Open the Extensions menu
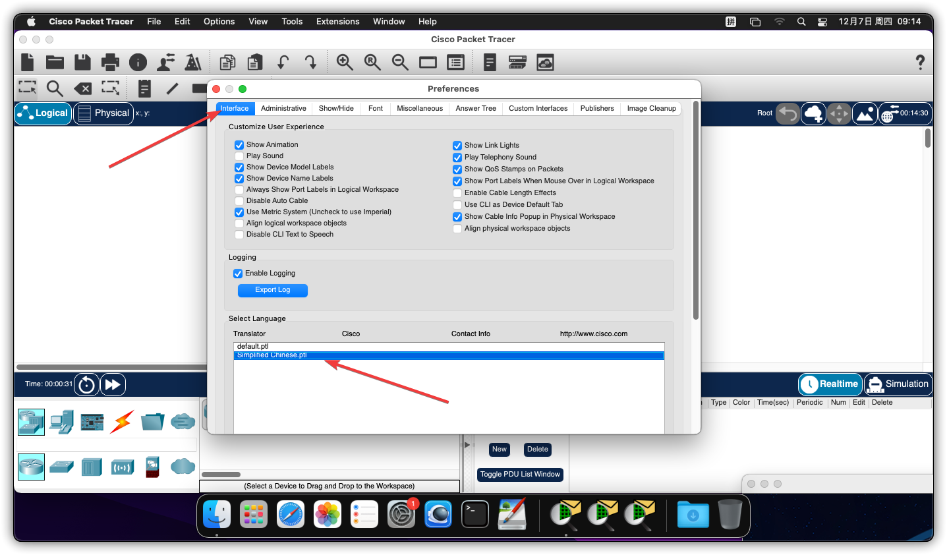 (337, 21)
